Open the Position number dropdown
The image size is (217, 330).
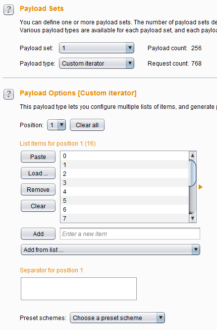point(56,125)
